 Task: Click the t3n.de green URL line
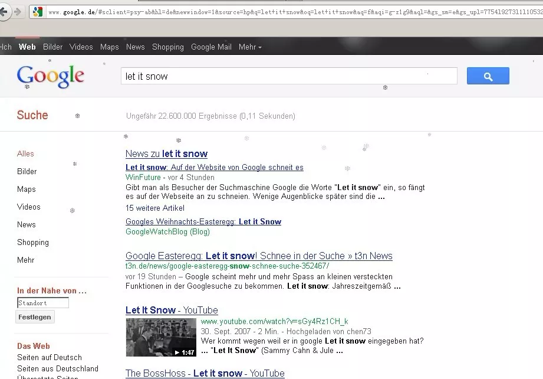pyautogui.click(x=227, y=266)
